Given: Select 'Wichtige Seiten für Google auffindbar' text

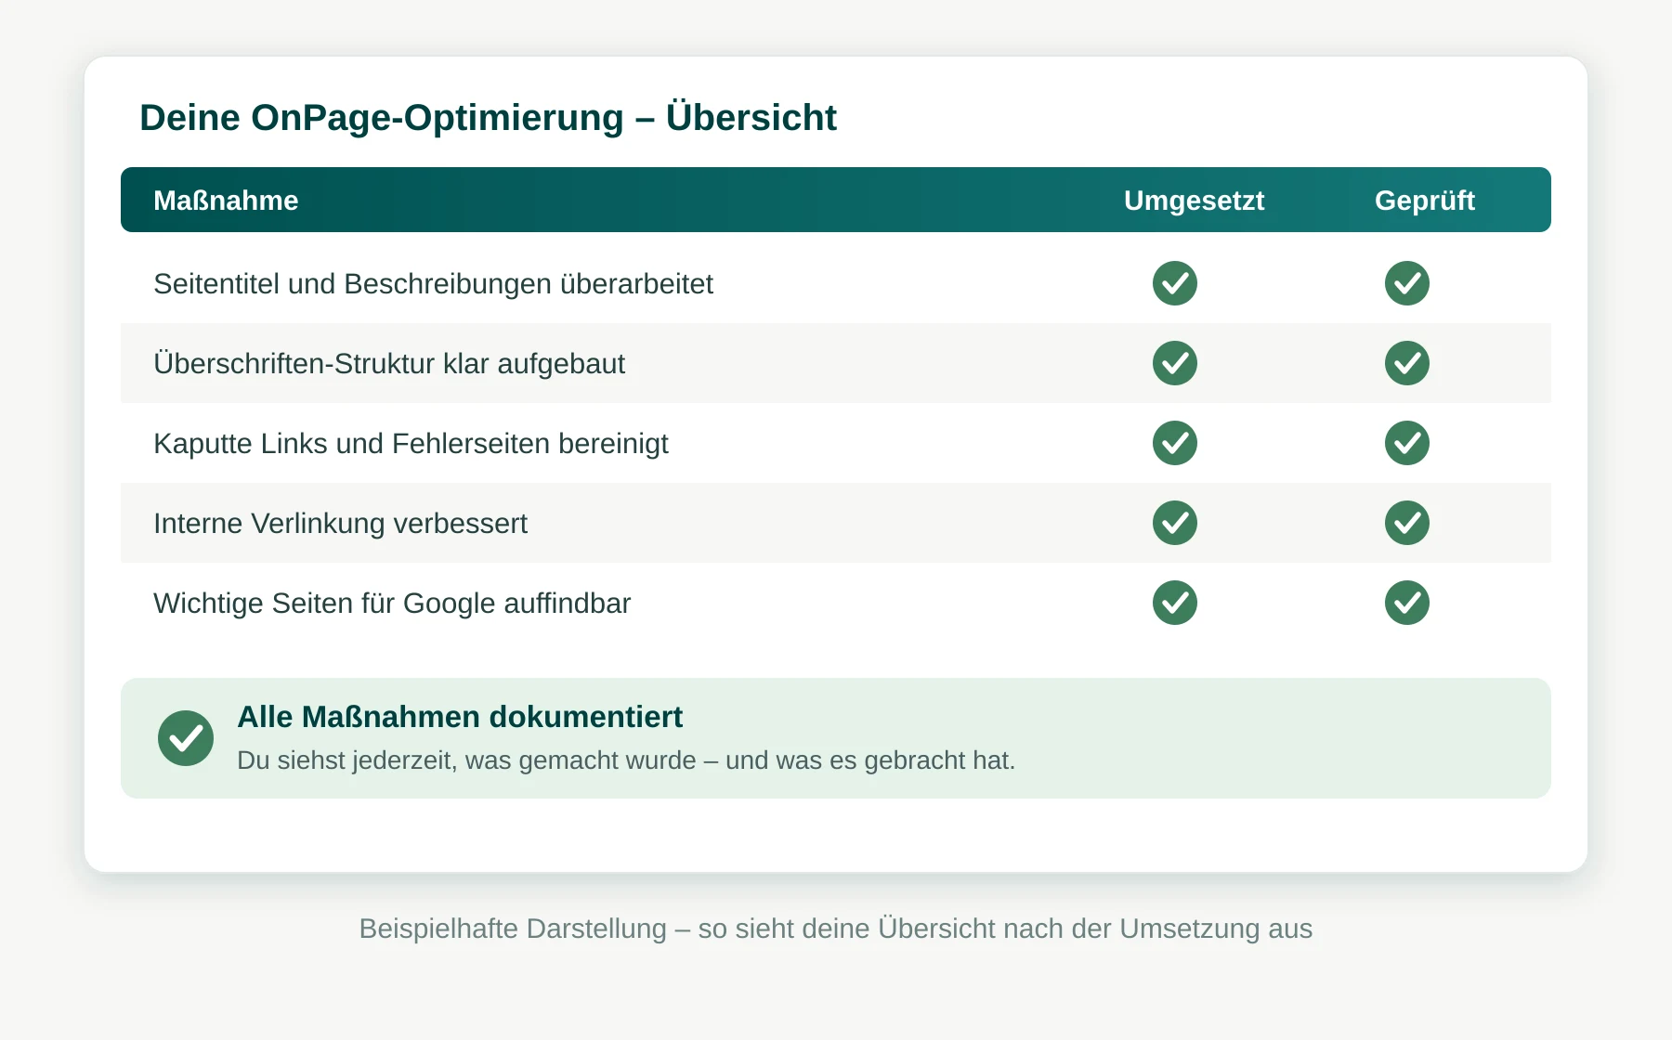Looking at the screenshot, I should click(x=392, y=603).
